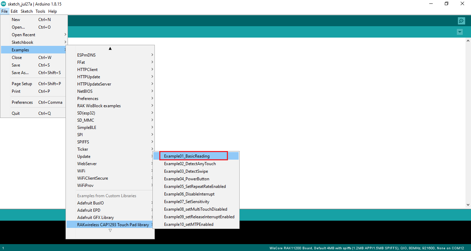Open Preferences from the File menu
The image size is (471, 251).
pos(34,102)
